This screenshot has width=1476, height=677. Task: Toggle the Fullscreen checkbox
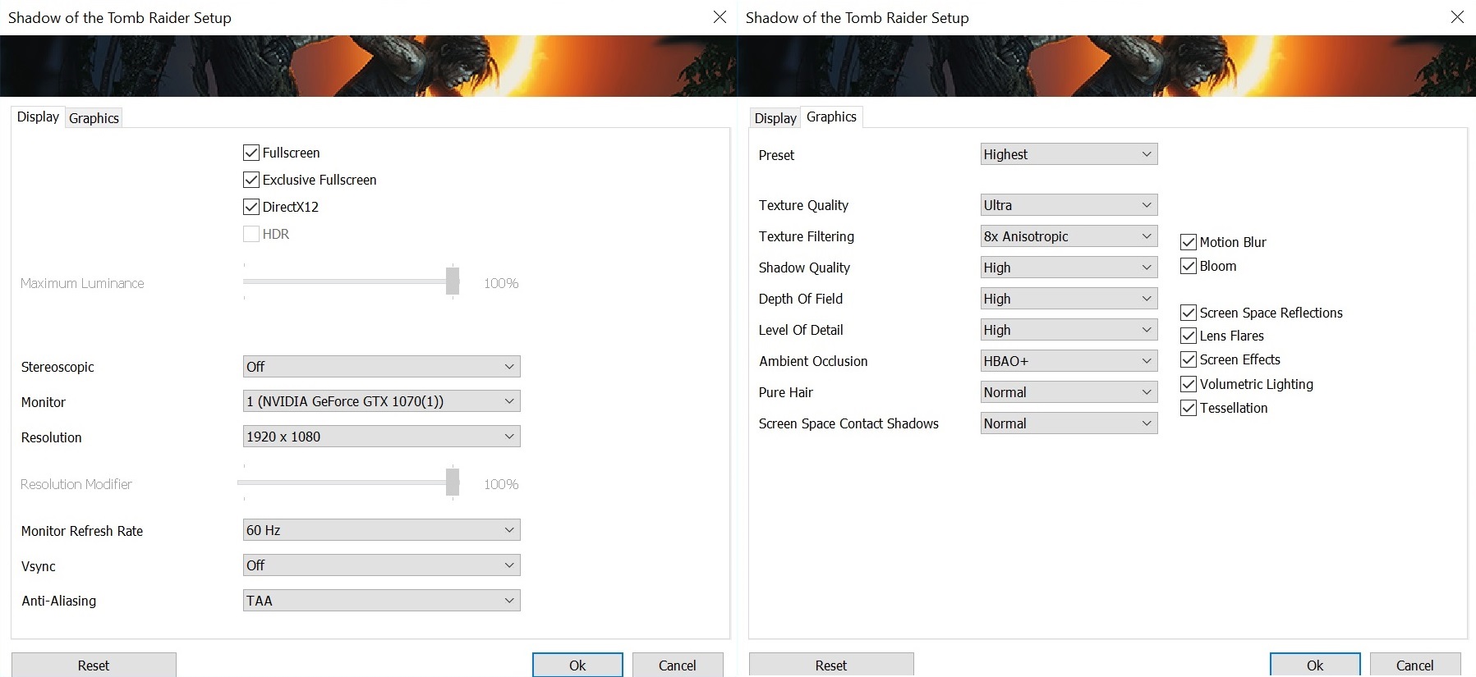(251, 153)
